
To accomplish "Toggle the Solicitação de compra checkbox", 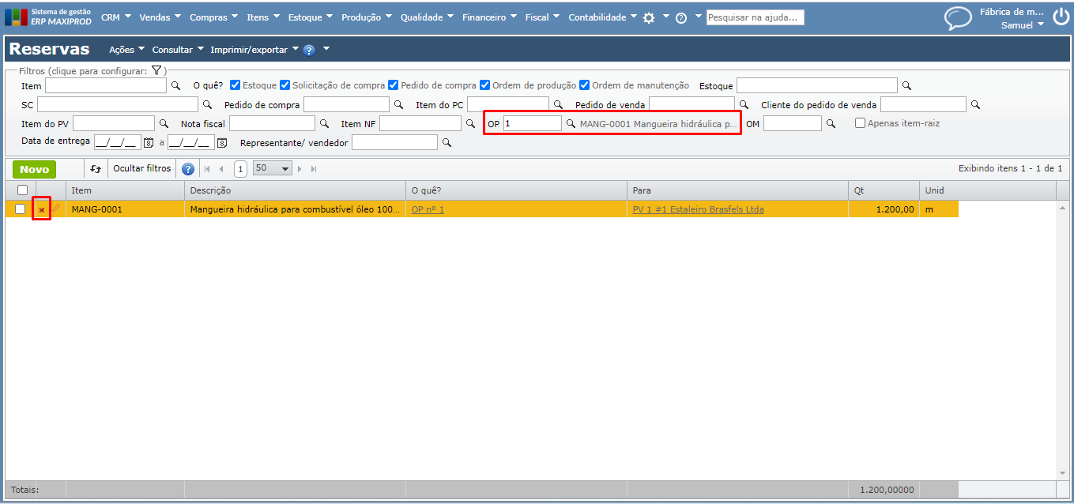I will coord(285,85).
